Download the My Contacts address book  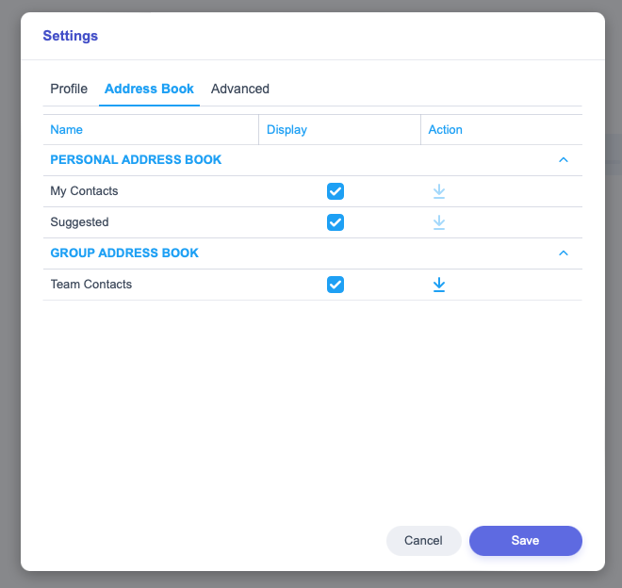coord(439,191)
